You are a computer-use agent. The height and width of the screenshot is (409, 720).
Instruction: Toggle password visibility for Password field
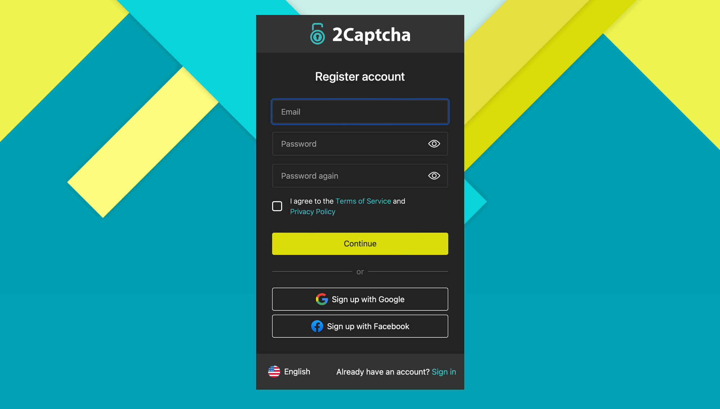[434, 144]
